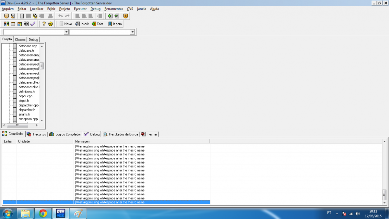Click the Inserir button
This screenshot has height=219, width=389.
82,24
